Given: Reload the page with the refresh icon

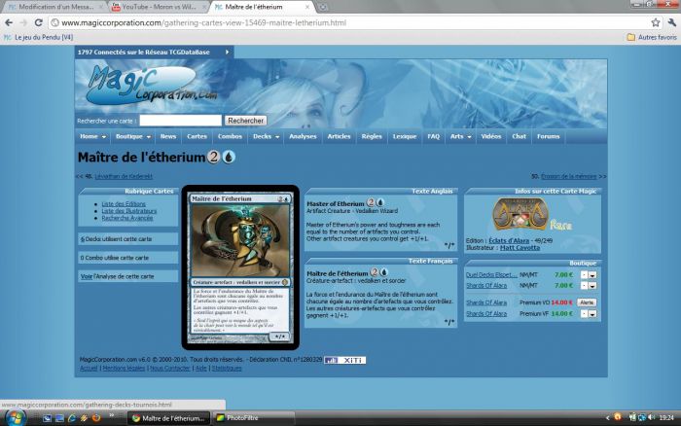Looking at the screenshot, I should click(38, 22).
